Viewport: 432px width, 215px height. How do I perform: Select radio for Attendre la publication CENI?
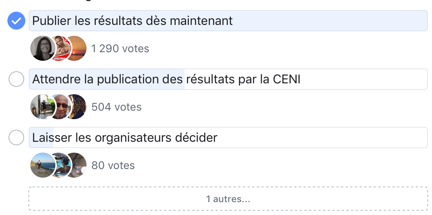click(16, 79)
